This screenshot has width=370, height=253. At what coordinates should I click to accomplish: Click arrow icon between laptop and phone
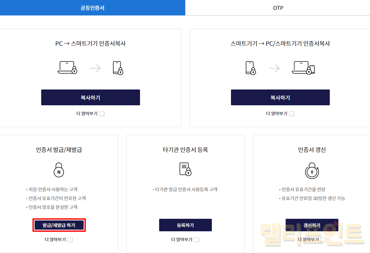click(x=95, y=68)
